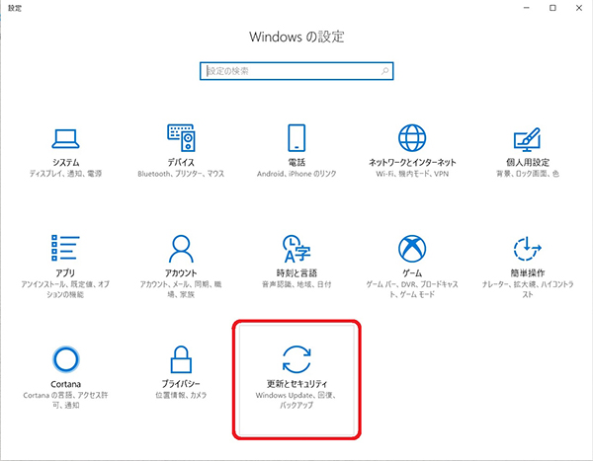Open the デバイス keyboard and speaker icon
This screenshot has height=461, width=593.
coord(181,138)
